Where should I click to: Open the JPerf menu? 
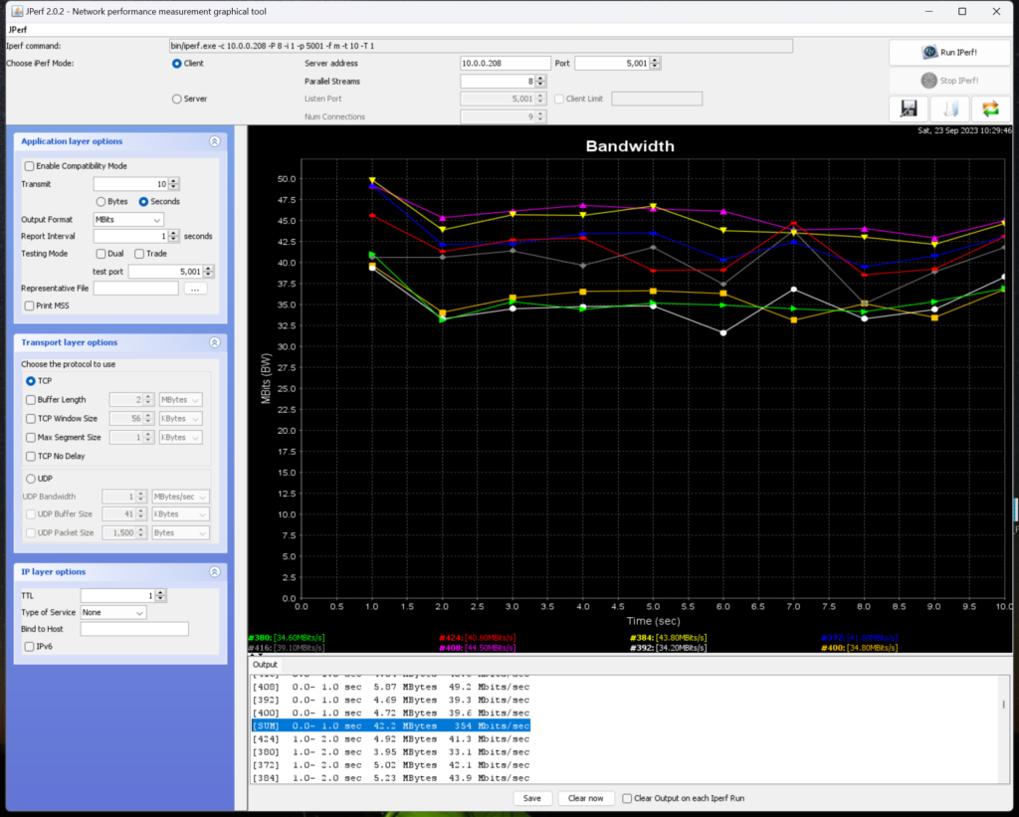click(18, 29)
